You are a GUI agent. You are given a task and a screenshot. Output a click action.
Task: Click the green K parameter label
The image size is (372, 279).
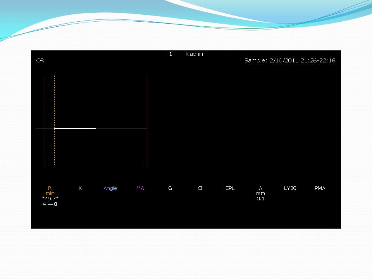coord(80,188)
